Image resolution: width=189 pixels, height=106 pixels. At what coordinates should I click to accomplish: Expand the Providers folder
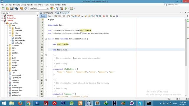10,35
